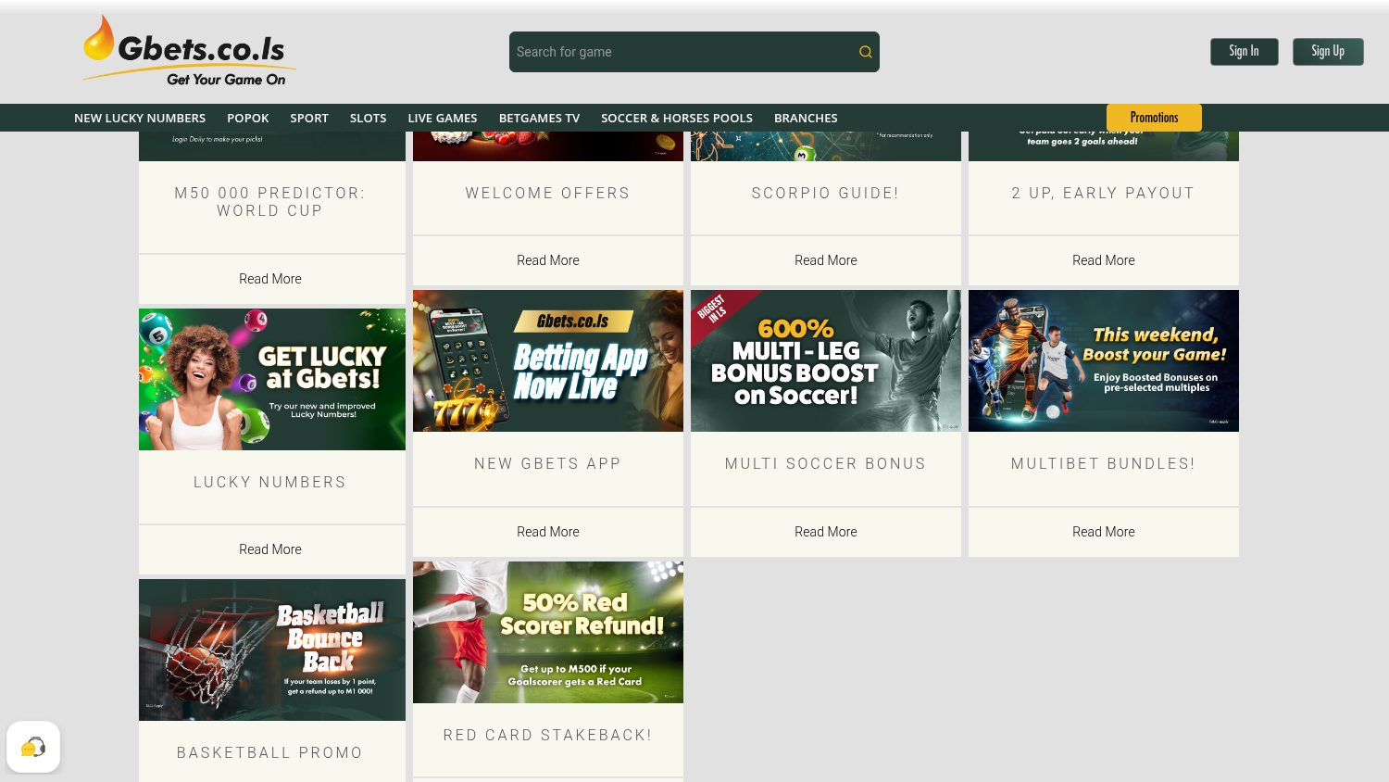Click the Welcome Offers title

click(x=548, y=193)
